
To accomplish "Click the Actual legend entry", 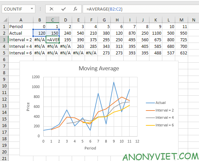I will pyautogui.click(x=161, y=103).
